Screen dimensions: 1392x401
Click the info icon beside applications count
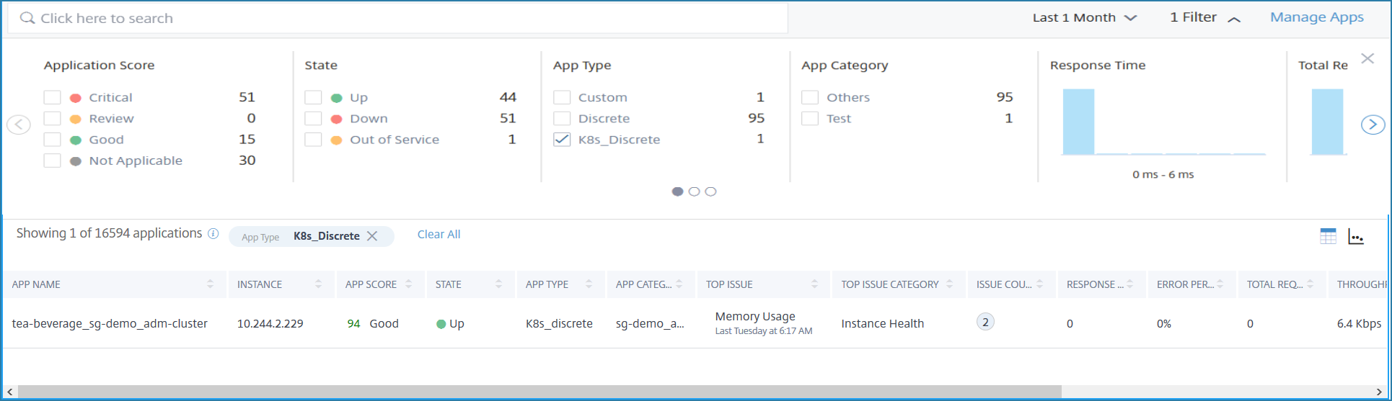click(213, 233)
